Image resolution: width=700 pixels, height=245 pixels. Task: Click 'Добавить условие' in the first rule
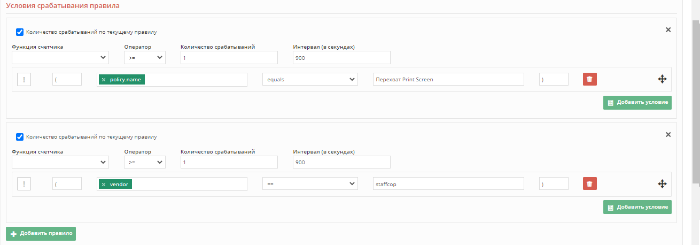(x=637, y=102)
